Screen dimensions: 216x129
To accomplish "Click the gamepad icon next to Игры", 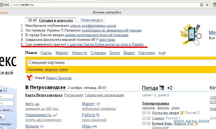I will point(94,126).
